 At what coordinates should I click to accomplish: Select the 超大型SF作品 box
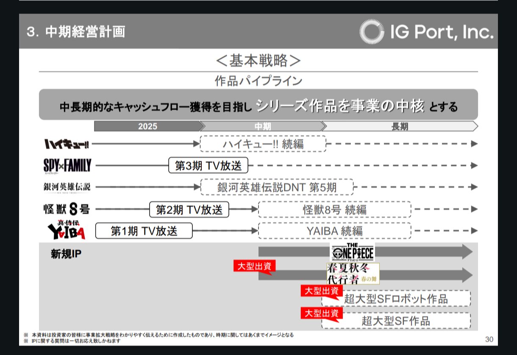[396, 321]
